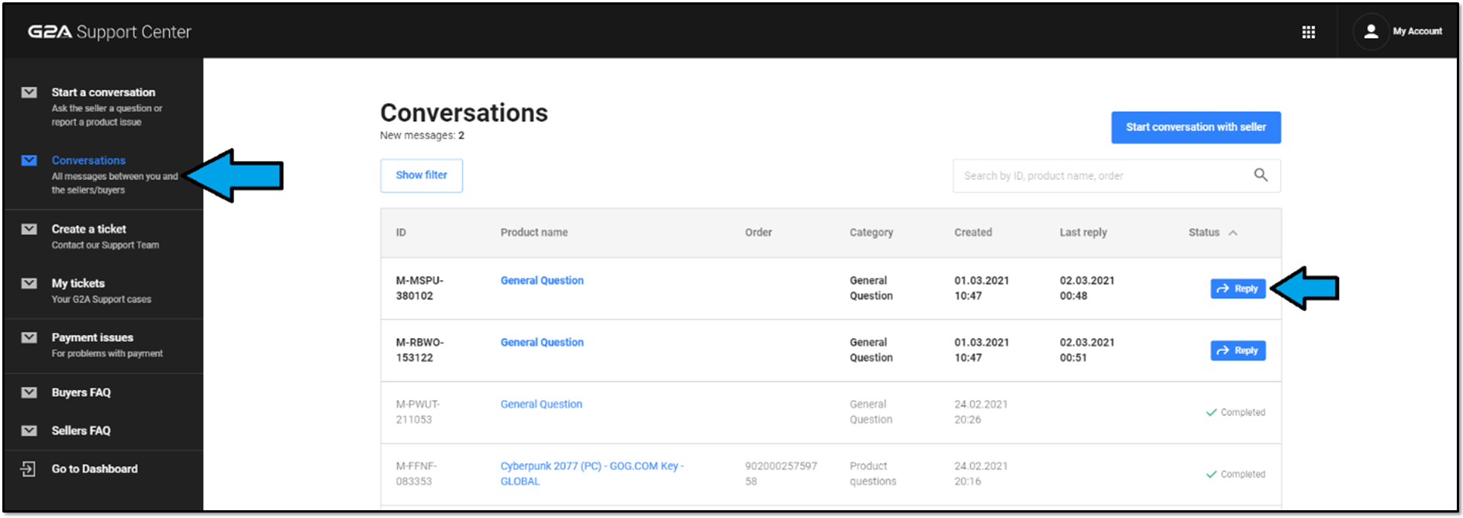Click the envelope icon beside Buyers FAQ
1463x518 pixels.
coord(29,392)
